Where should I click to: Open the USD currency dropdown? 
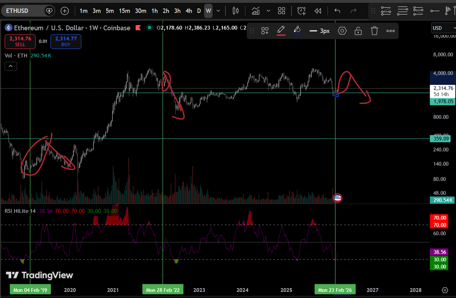click(x=443, y=28)
